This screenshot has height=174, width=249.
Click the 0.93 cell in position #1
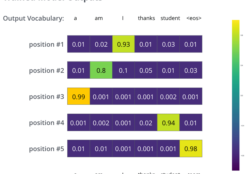pos(123,44)
